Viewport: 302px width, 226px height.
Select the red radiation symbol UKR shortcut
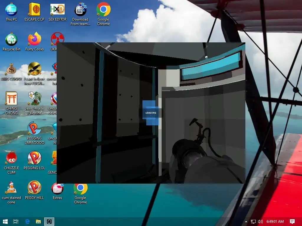(57, 42)
